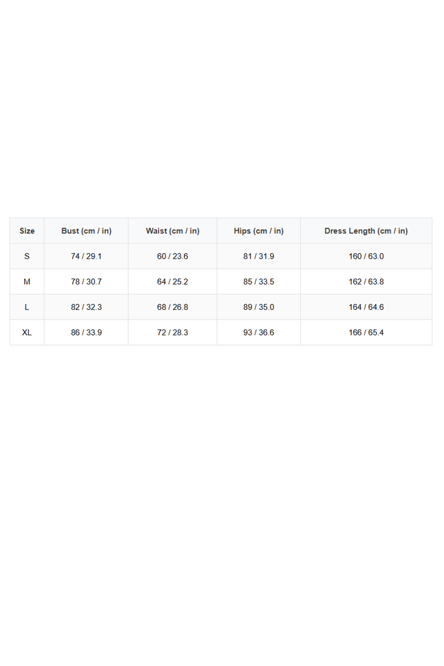This screenshot has height=666, width=444.
Task: Click hips value 81 / 31.9
Action: click(x=258, y=256)
